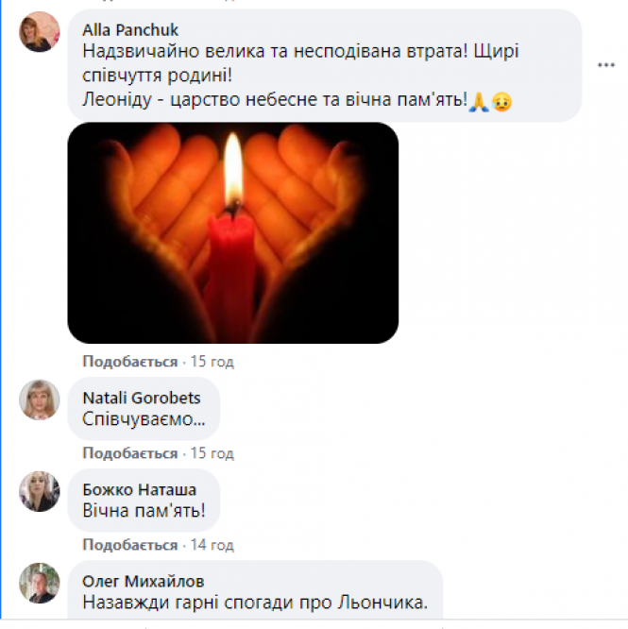Screen dimensions: 628x629
Task: Open the Alla Panchuk name link
Action: pos(130,30)
